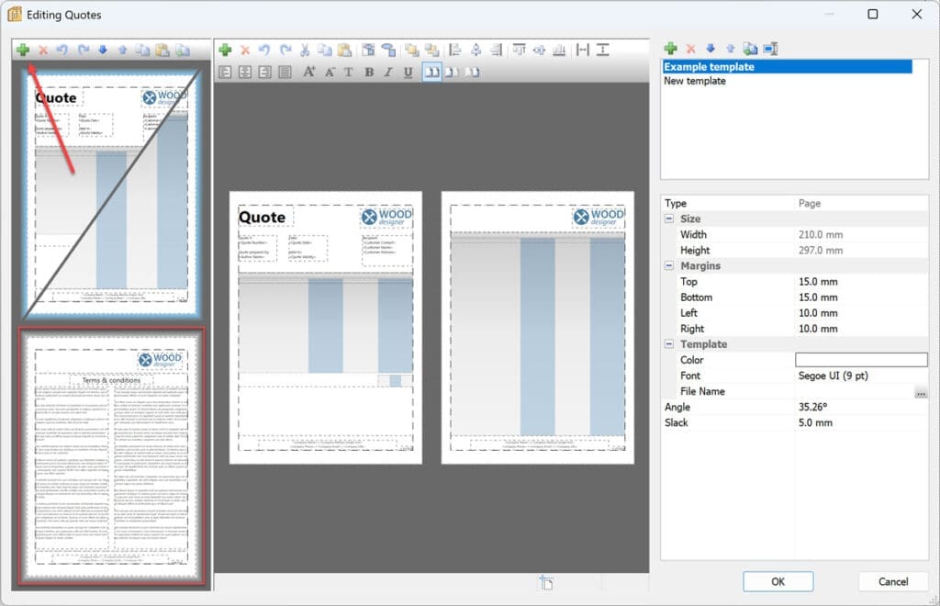This screenshot has width=940, height=606.
Task: Paste page in the thumbnails toolbar
Action: tap(162, 50)
